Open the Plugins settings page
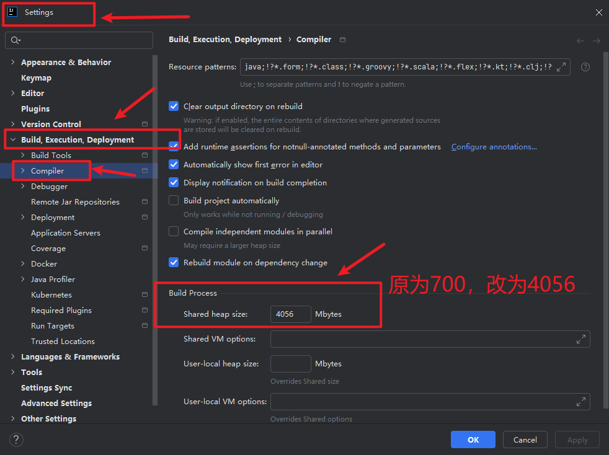Viewport: 609px width, 455px height. (x=35, y=108)
